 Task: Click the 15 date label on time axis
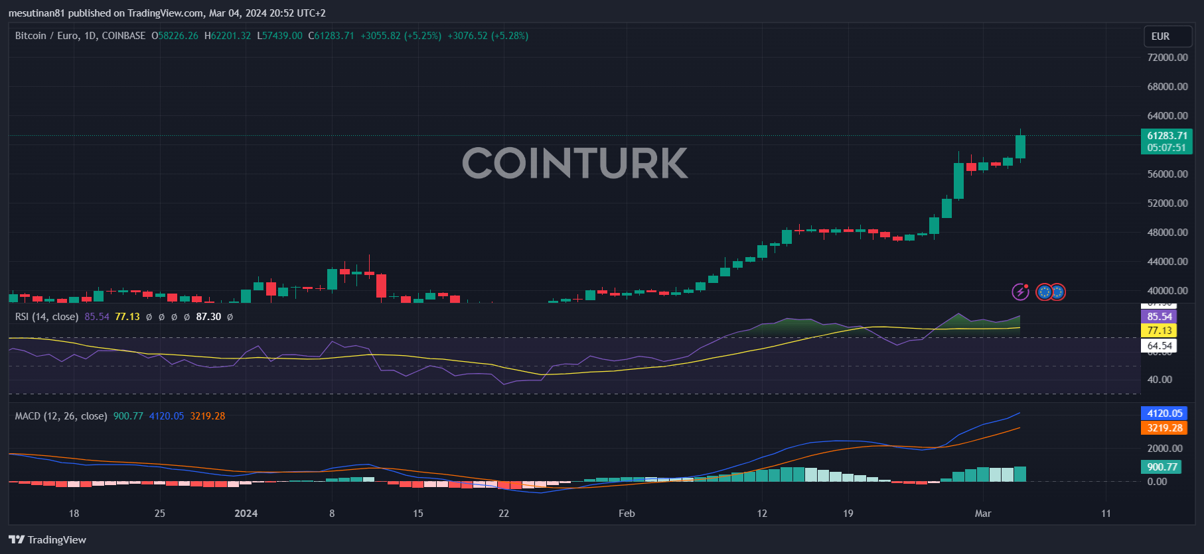coord(418,514)
